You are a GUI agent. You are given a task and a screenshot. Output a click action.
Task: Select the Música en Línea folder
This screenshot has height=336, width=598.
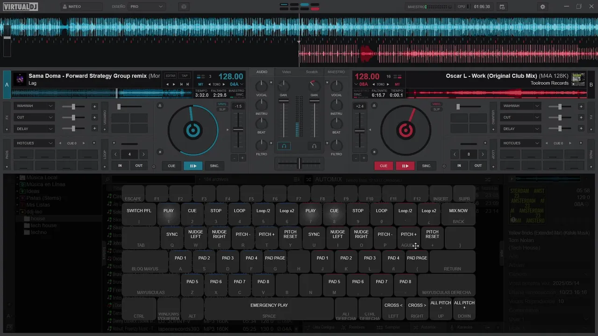[45, 184]
